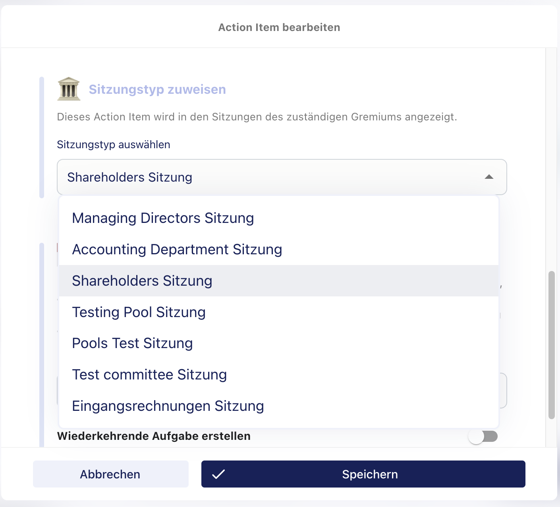Image resolution: width=560 pixels, height=507 pixels.
Task: Click the Sitzungstyp auswählen label
Action: coord(114,145)
